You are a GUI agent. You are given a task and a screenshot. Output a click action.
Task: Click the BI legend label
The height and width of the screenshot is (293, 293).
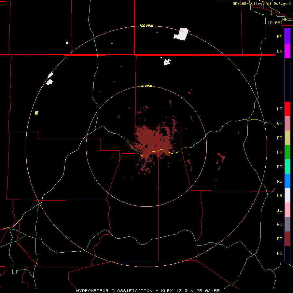279,239
